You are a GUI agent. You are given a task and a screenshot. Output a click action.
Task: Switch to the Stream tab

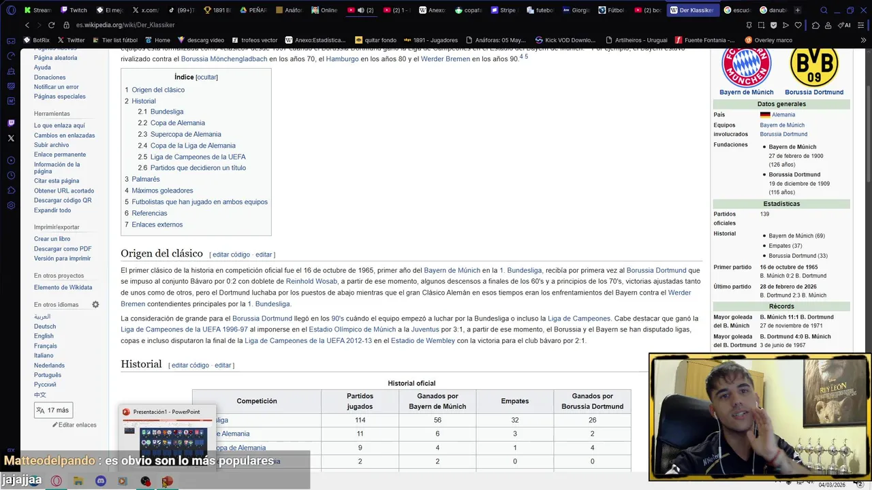coord(37,10)
